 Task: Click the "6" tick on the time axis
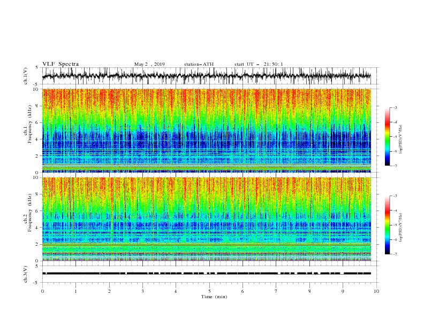click(243, 291)
